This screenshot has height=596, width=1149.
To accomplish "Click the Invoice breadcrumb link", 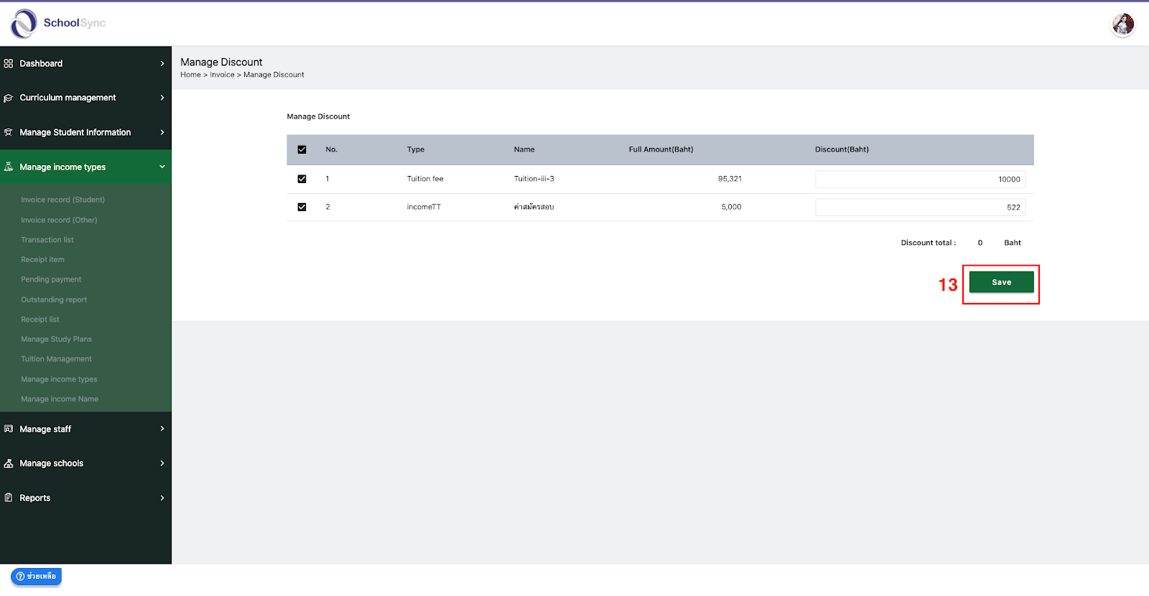I will point(222,75).
